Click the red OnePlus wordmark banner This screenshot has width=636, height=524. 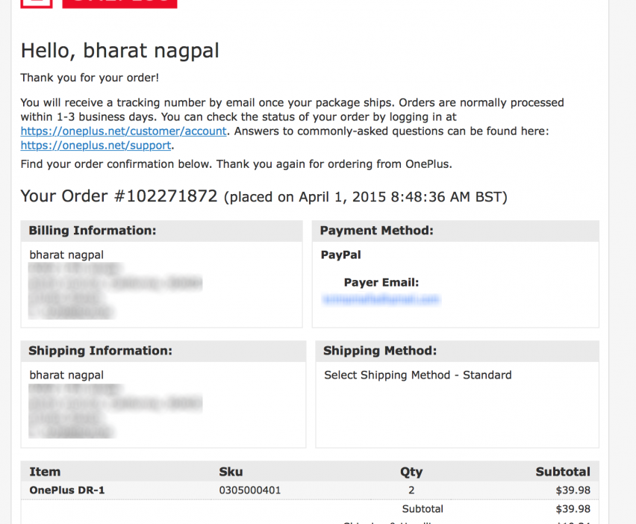coord(119,3)
